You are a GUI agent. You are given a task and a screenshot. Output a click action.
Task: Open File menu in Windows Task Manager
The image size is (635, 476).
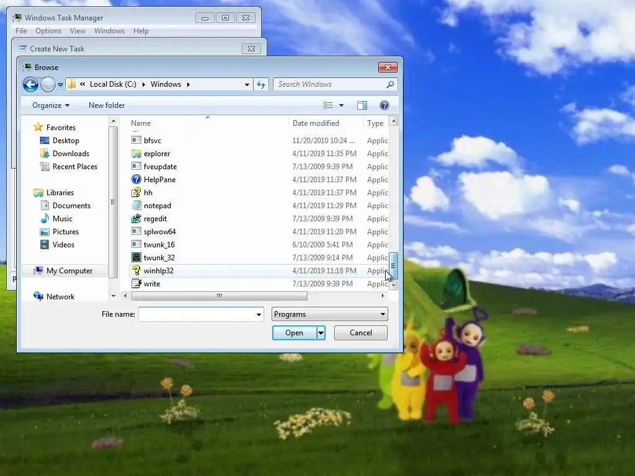pyautogui.click(x=21, y=31)
